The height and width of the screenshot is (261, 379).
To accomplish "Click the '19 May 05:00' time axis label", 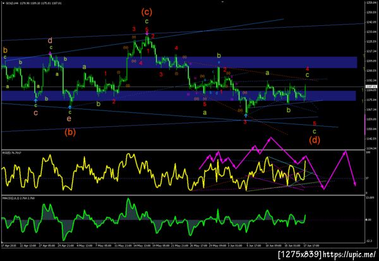I will click(160, 246).
